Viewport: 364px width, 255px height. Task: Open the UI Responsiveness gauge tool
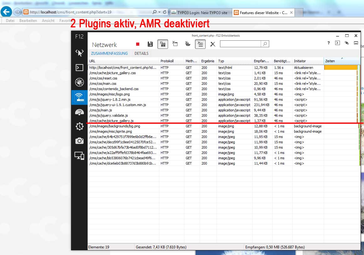point(79,112)
